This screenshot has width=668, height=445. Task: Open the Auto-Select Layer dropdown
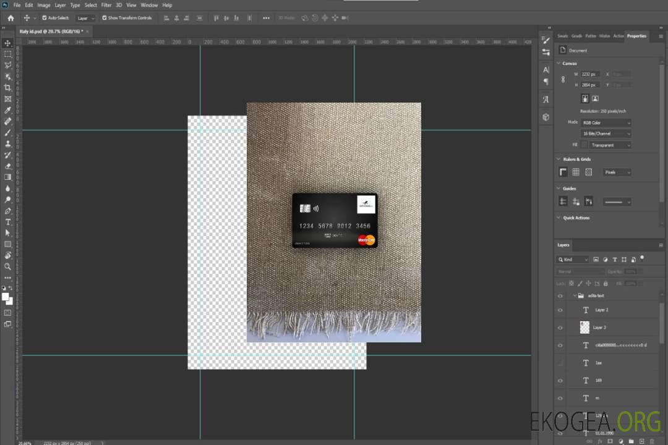point(85,18)
